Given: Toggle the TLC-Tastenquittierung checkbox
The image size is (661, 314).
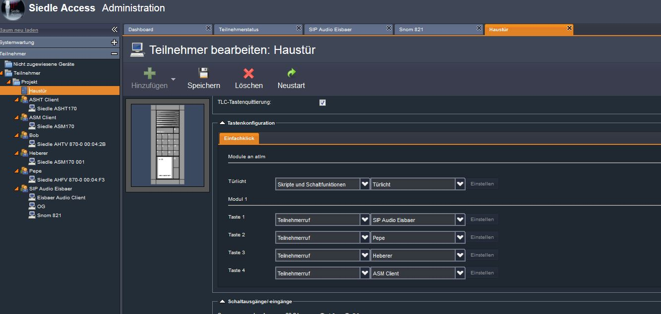Looking at the screenshot, I should coord(322,102).
